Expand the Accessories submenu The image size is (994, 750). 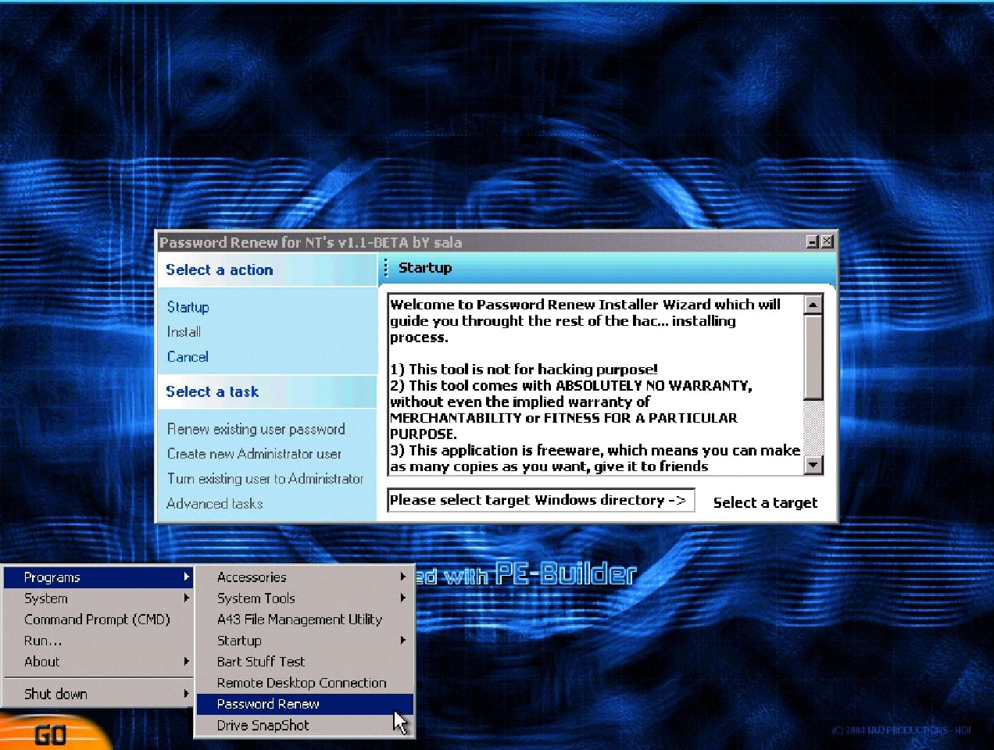click(251, 577)
